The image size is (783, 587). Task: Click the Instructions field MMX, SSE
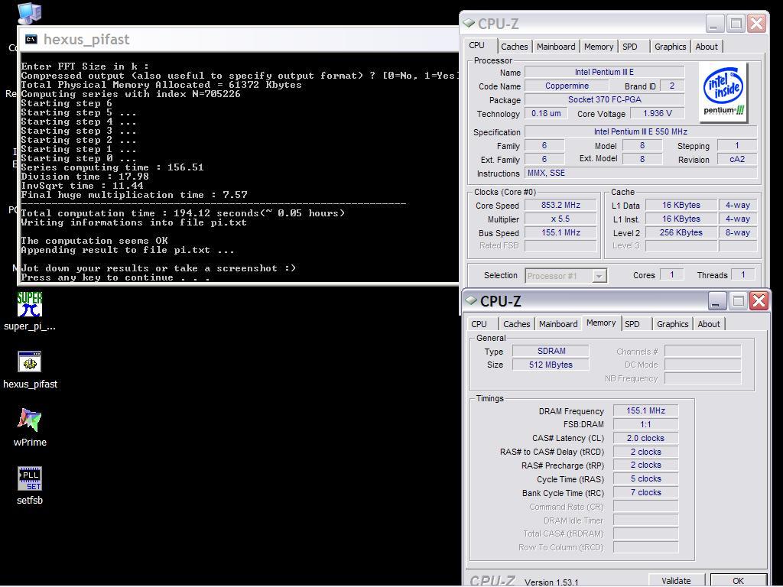pos(641,174)
